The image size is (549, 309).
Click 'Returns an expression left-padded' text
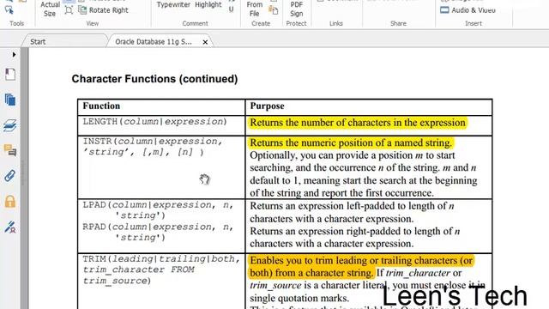352,206
